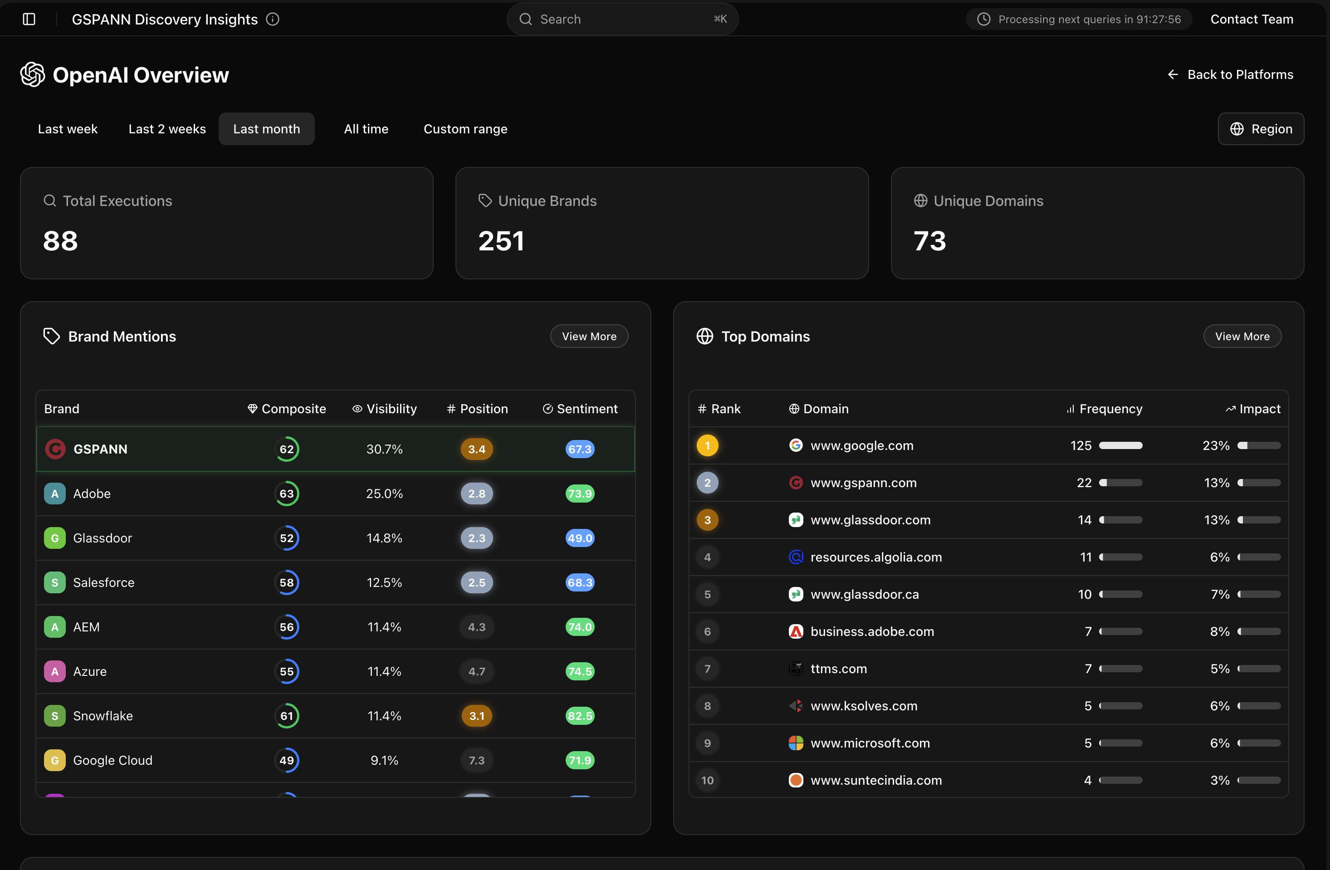Click the Microsoft favicon for www.microsoft.com
The image size is (1330, 870).
click(796, 743)
